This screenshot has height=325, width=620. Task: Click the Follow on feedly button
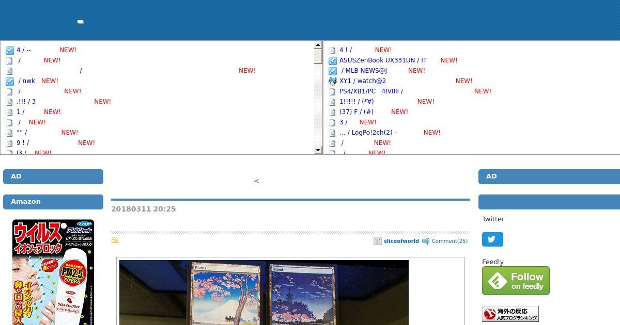[x=516, y=281]
